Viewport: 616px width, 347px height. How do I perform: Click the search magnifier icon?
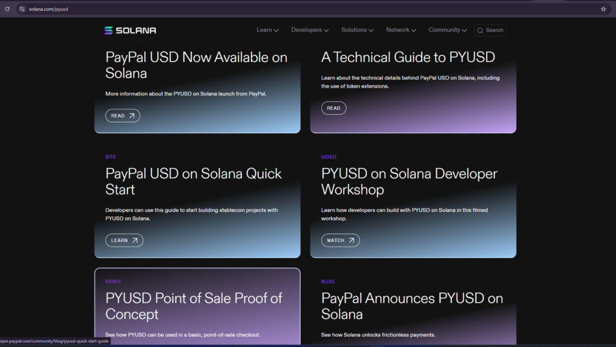point(480,30)
